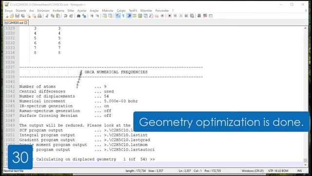
Task: Click the last plugin icon on the toolbar
Action: (211, 16)
